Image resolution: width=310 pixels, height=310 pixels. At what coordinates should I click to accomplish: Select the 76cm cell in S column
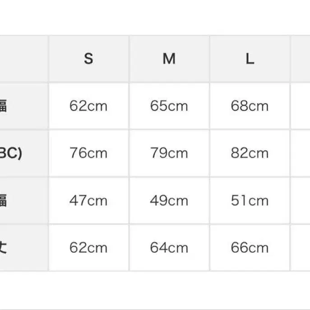(x=88, y=153)
